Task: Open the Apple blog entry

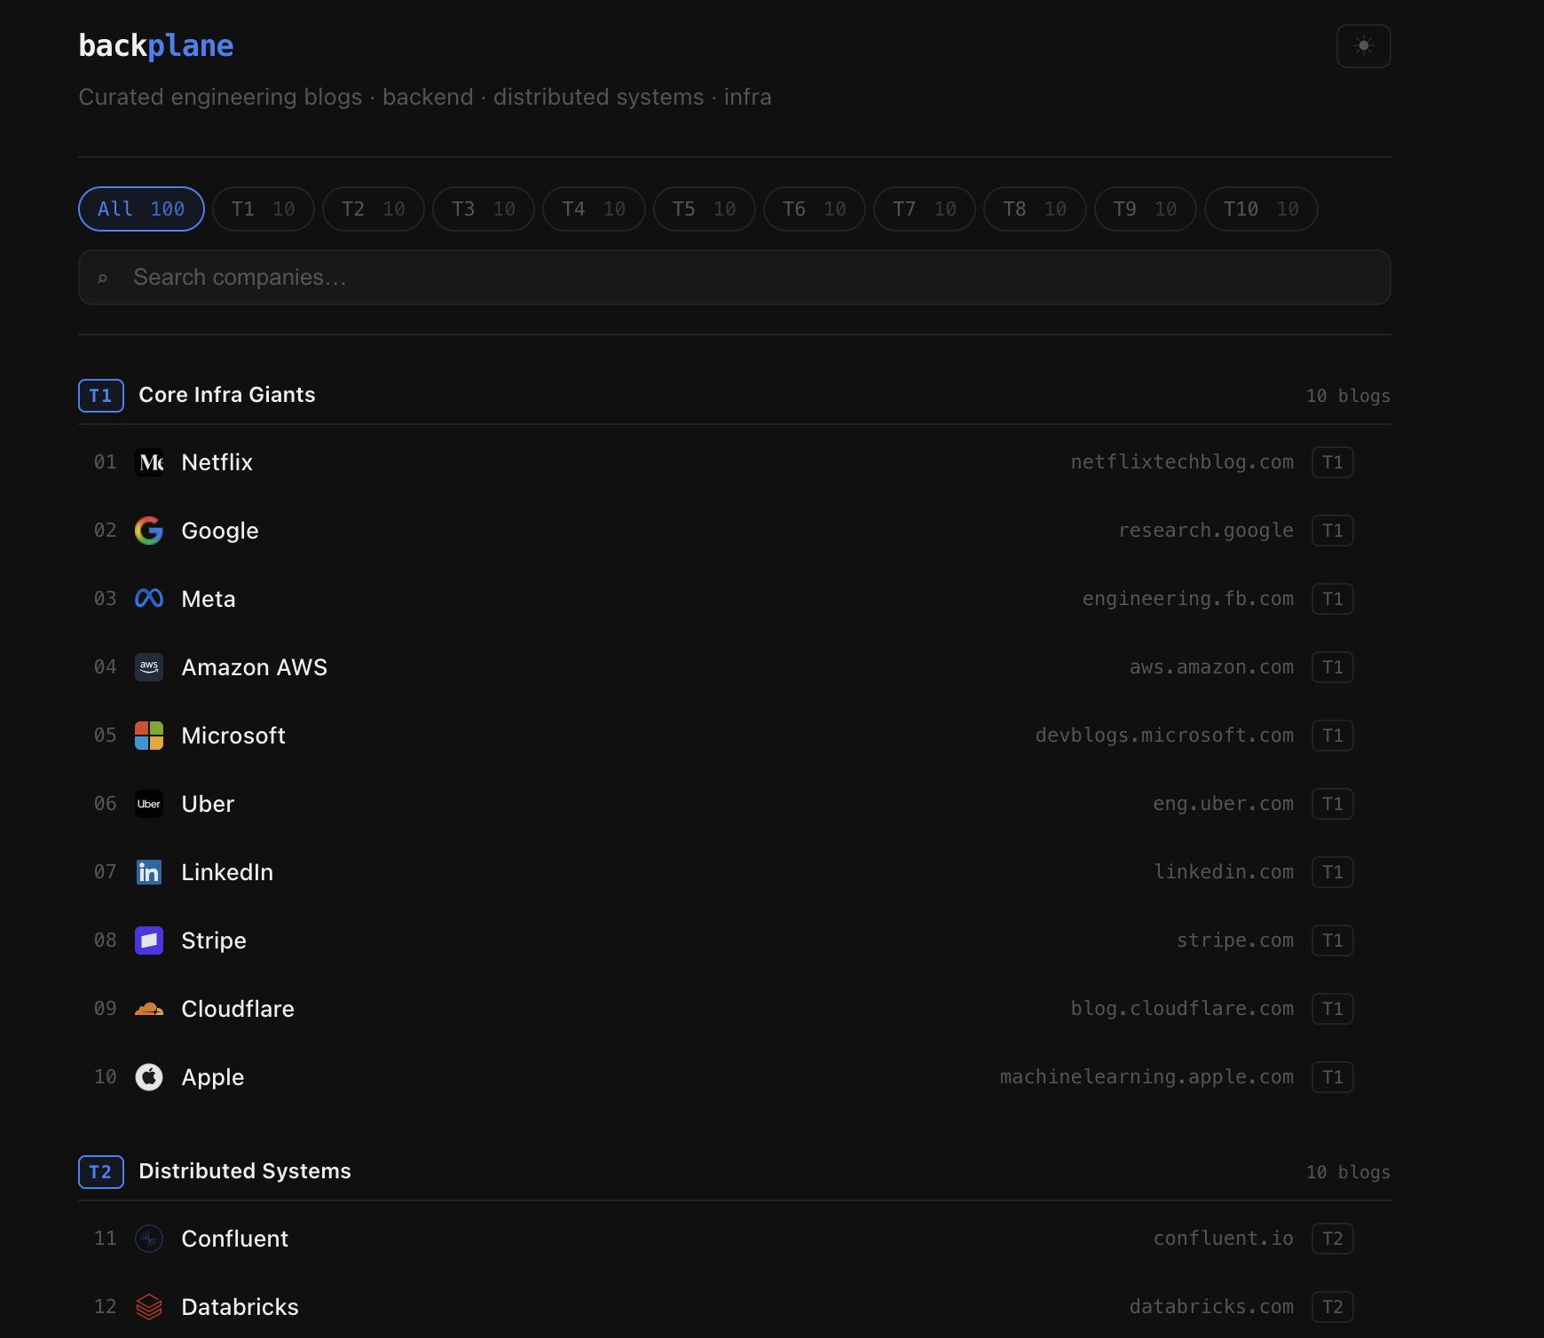Action: (x=734, y=1077)
